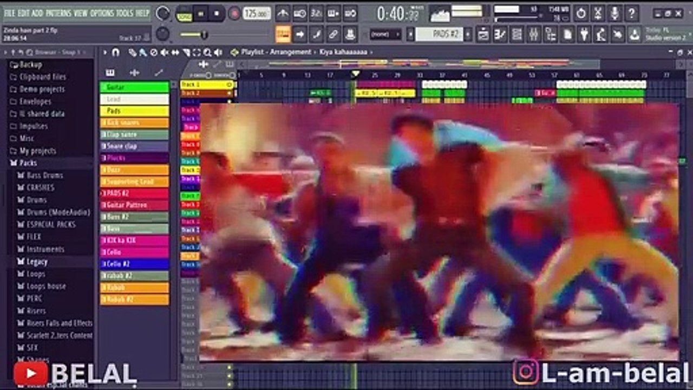Open the Playlist view icon
The image size is (693, 390).
[483, 34]
